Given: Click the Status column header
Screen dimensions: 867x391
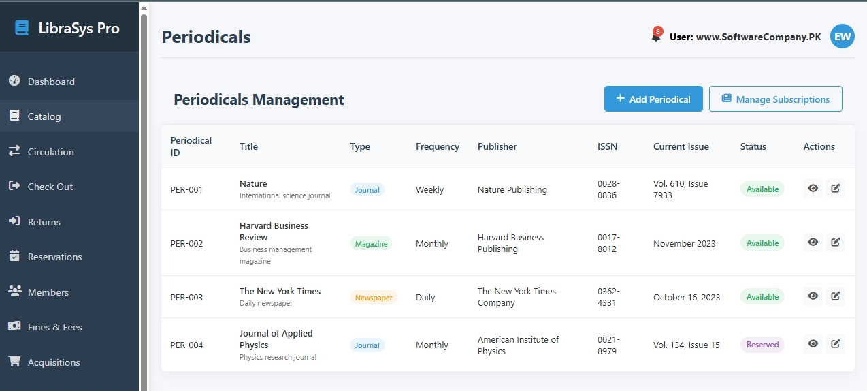Looking at the screenshot, I should pyautogui.click(x=753, y=146).
